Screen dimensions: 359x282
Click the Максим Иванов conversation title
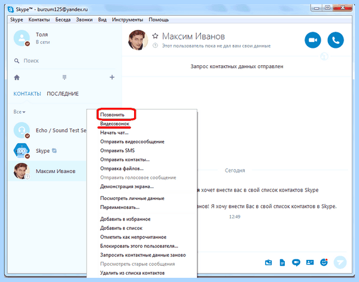[193, 36]
